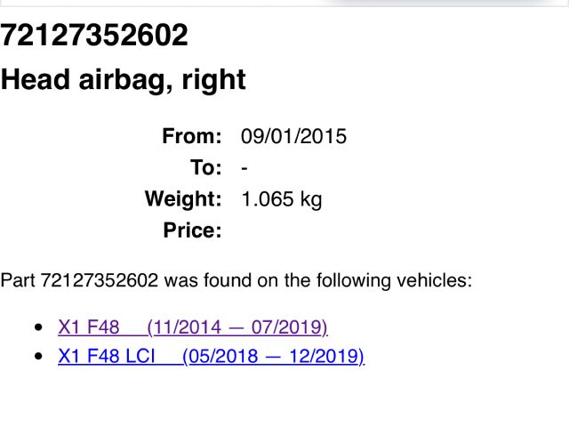
Task: Select the 'From:' field label
Action: [191, 137]
